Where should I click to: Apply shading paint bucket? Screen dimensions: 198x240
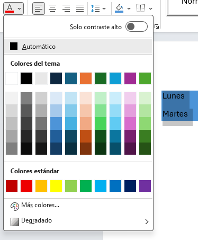pos(119,8)
